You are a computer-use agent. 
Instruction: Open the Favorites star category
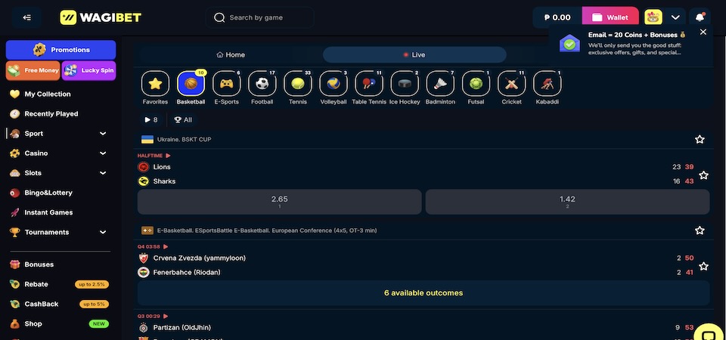[155, 84]
